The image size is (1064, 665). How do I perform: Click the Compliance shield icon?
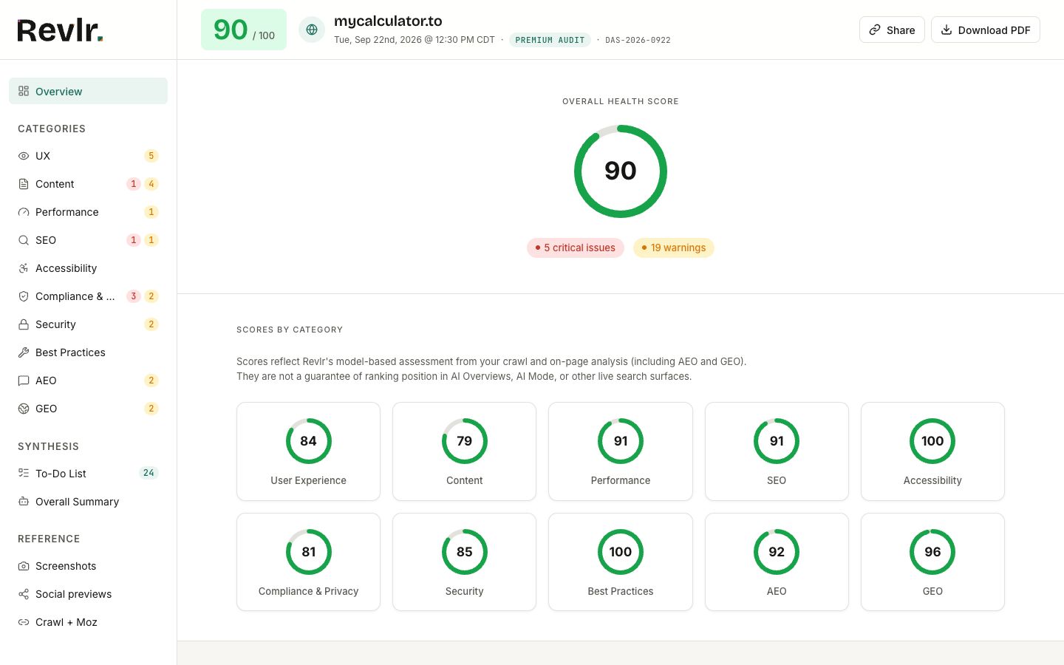[x=24, y=296]
